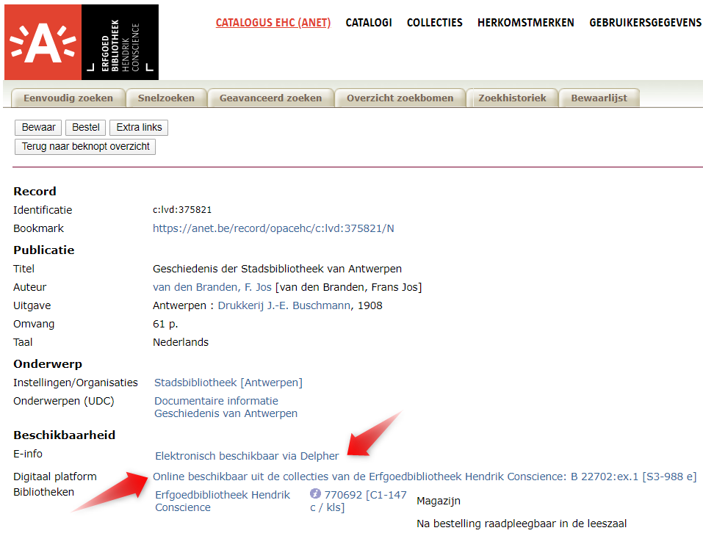
Task: Open the Drukkerij J.-E. Buschmann publisher link
Action: pos(284,305)
